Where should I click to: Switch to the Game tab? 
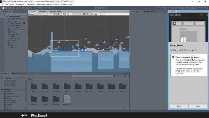coord(43,11)
